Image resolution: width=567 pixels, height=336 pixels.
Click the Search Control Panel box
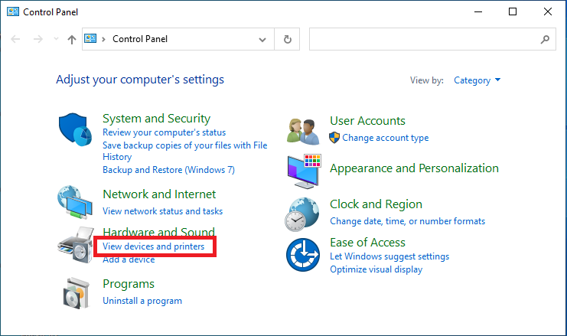(425, 39)
